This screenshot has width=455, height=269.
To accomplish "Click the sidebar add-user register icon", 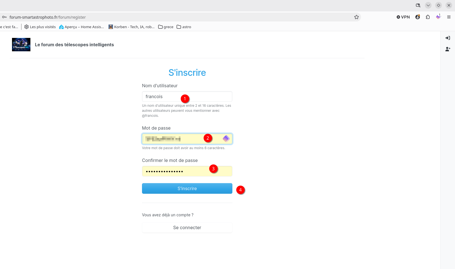I will pos(448,49).
